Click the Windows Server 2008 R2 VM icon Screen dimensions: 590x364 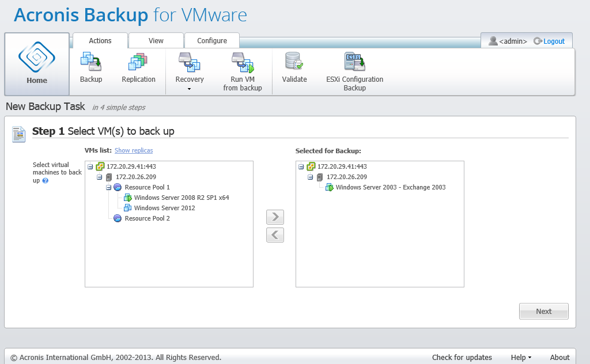[128, 198]
